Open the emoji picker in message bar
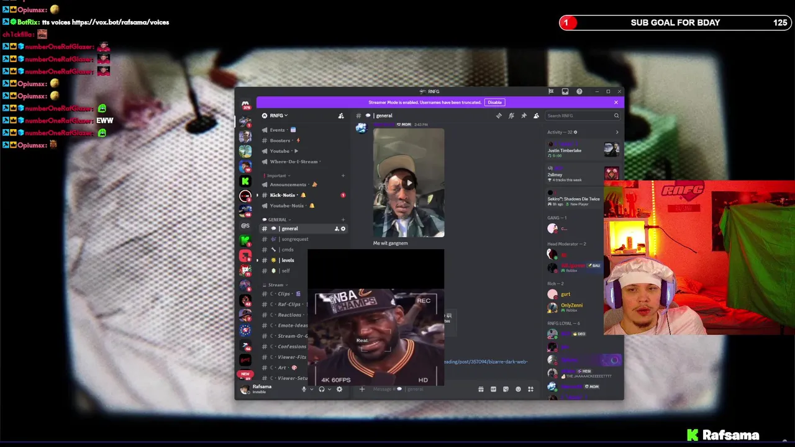The height and width of the screenshot is (447, 795). pyautogui.click(x=518, y=389)
